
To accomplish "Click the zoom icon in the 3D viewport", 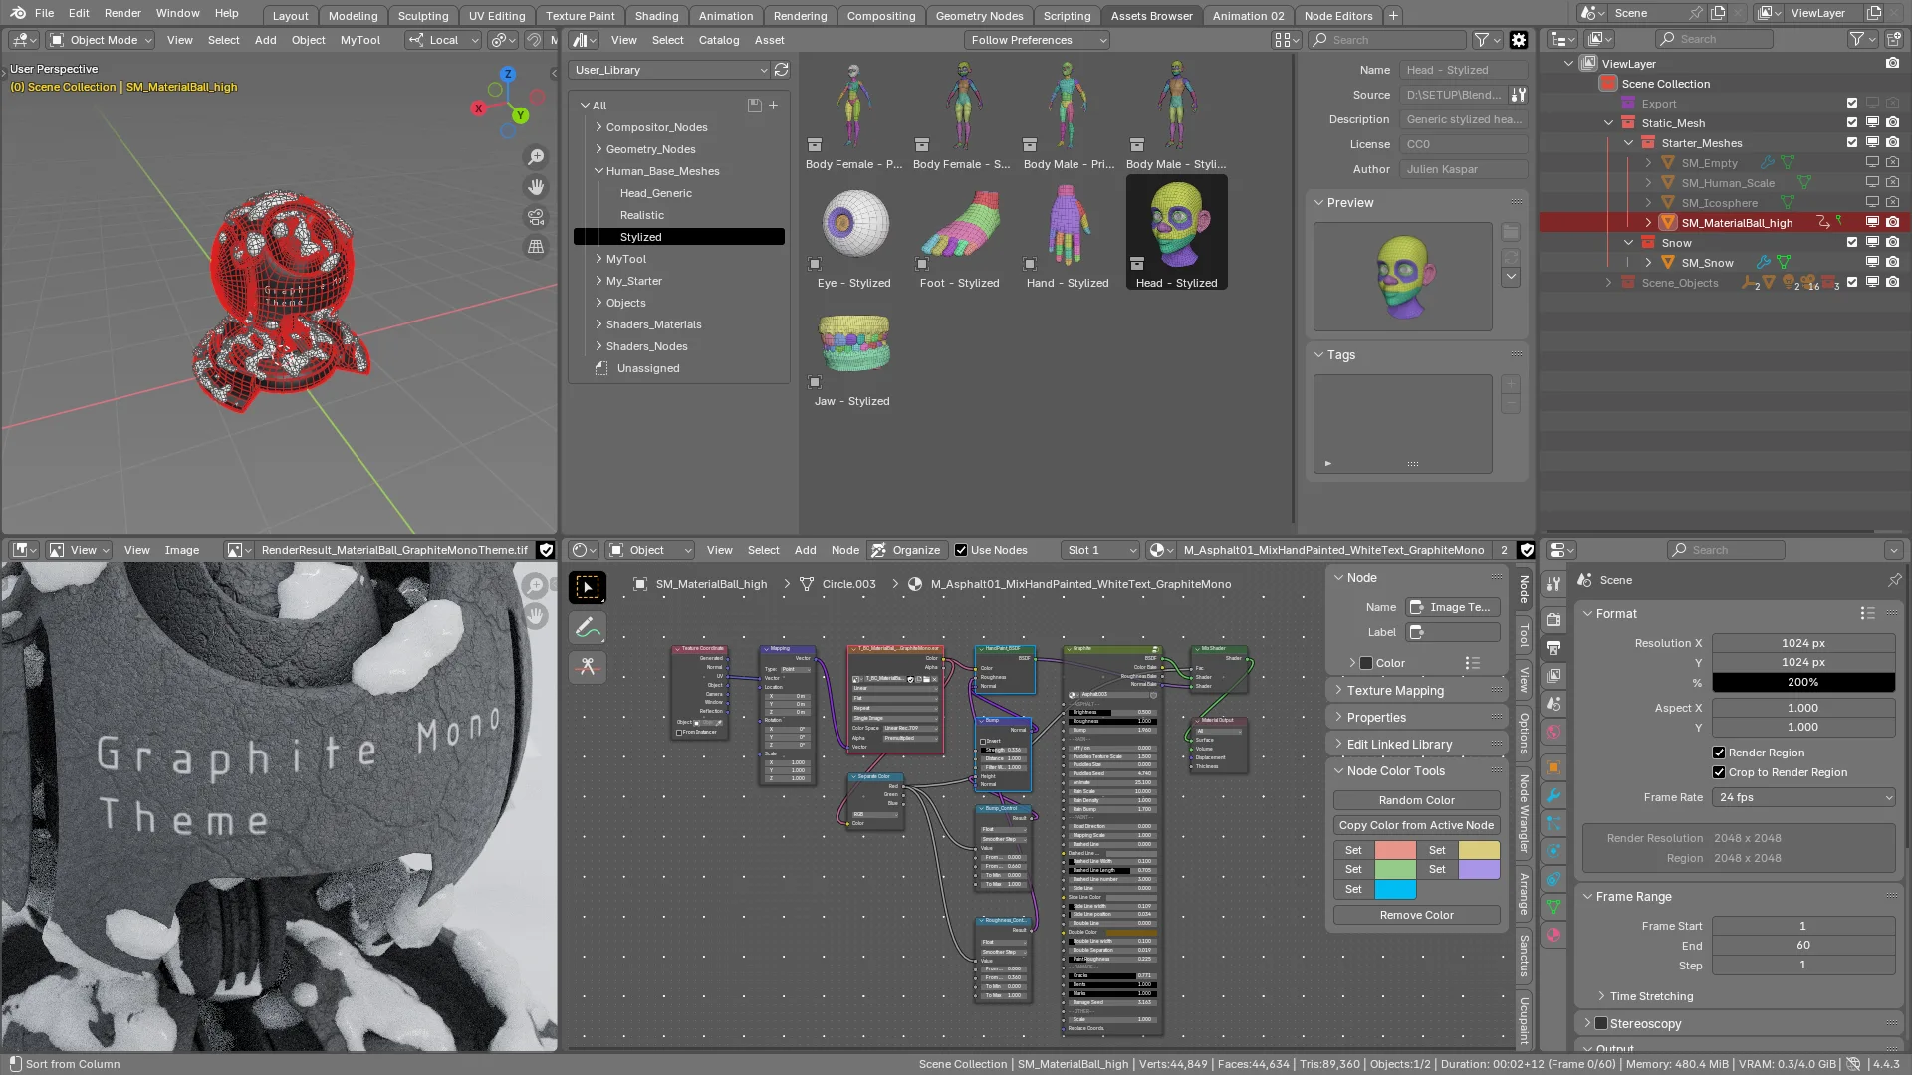I will [536, 157].
